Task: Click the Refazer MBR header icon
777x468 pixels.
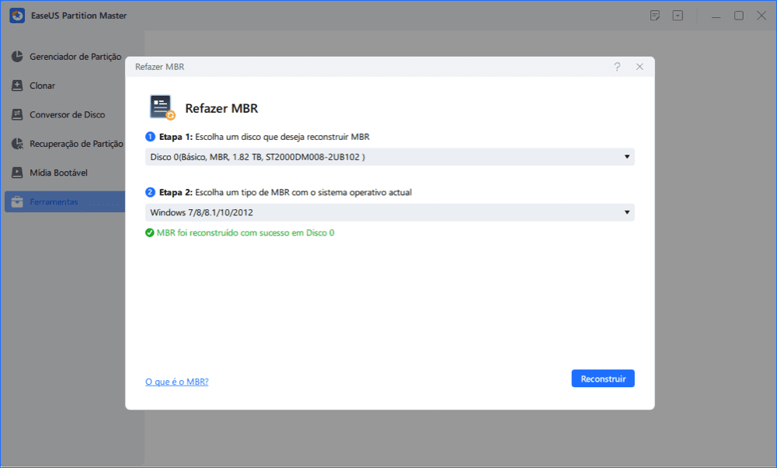Action: click(162, 107)
